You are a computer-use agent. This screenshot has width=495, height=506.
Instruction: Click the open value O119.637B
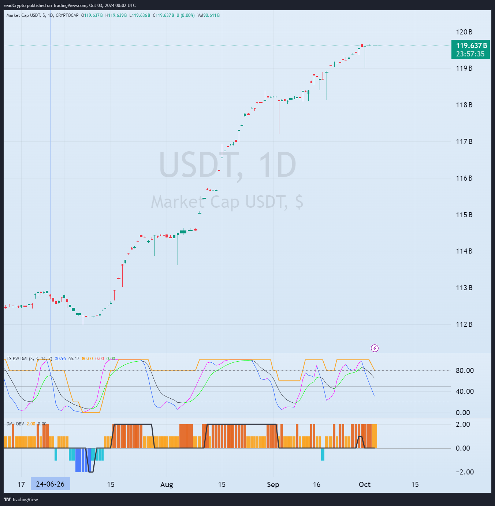(x=92, y=15)
